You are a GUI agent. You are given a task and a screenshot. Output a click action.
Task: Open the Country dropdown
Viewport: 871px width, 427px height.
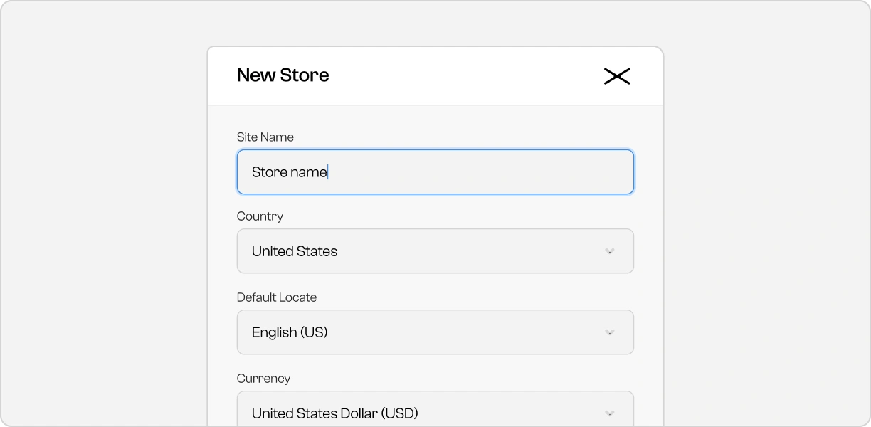tap(435, 251)
